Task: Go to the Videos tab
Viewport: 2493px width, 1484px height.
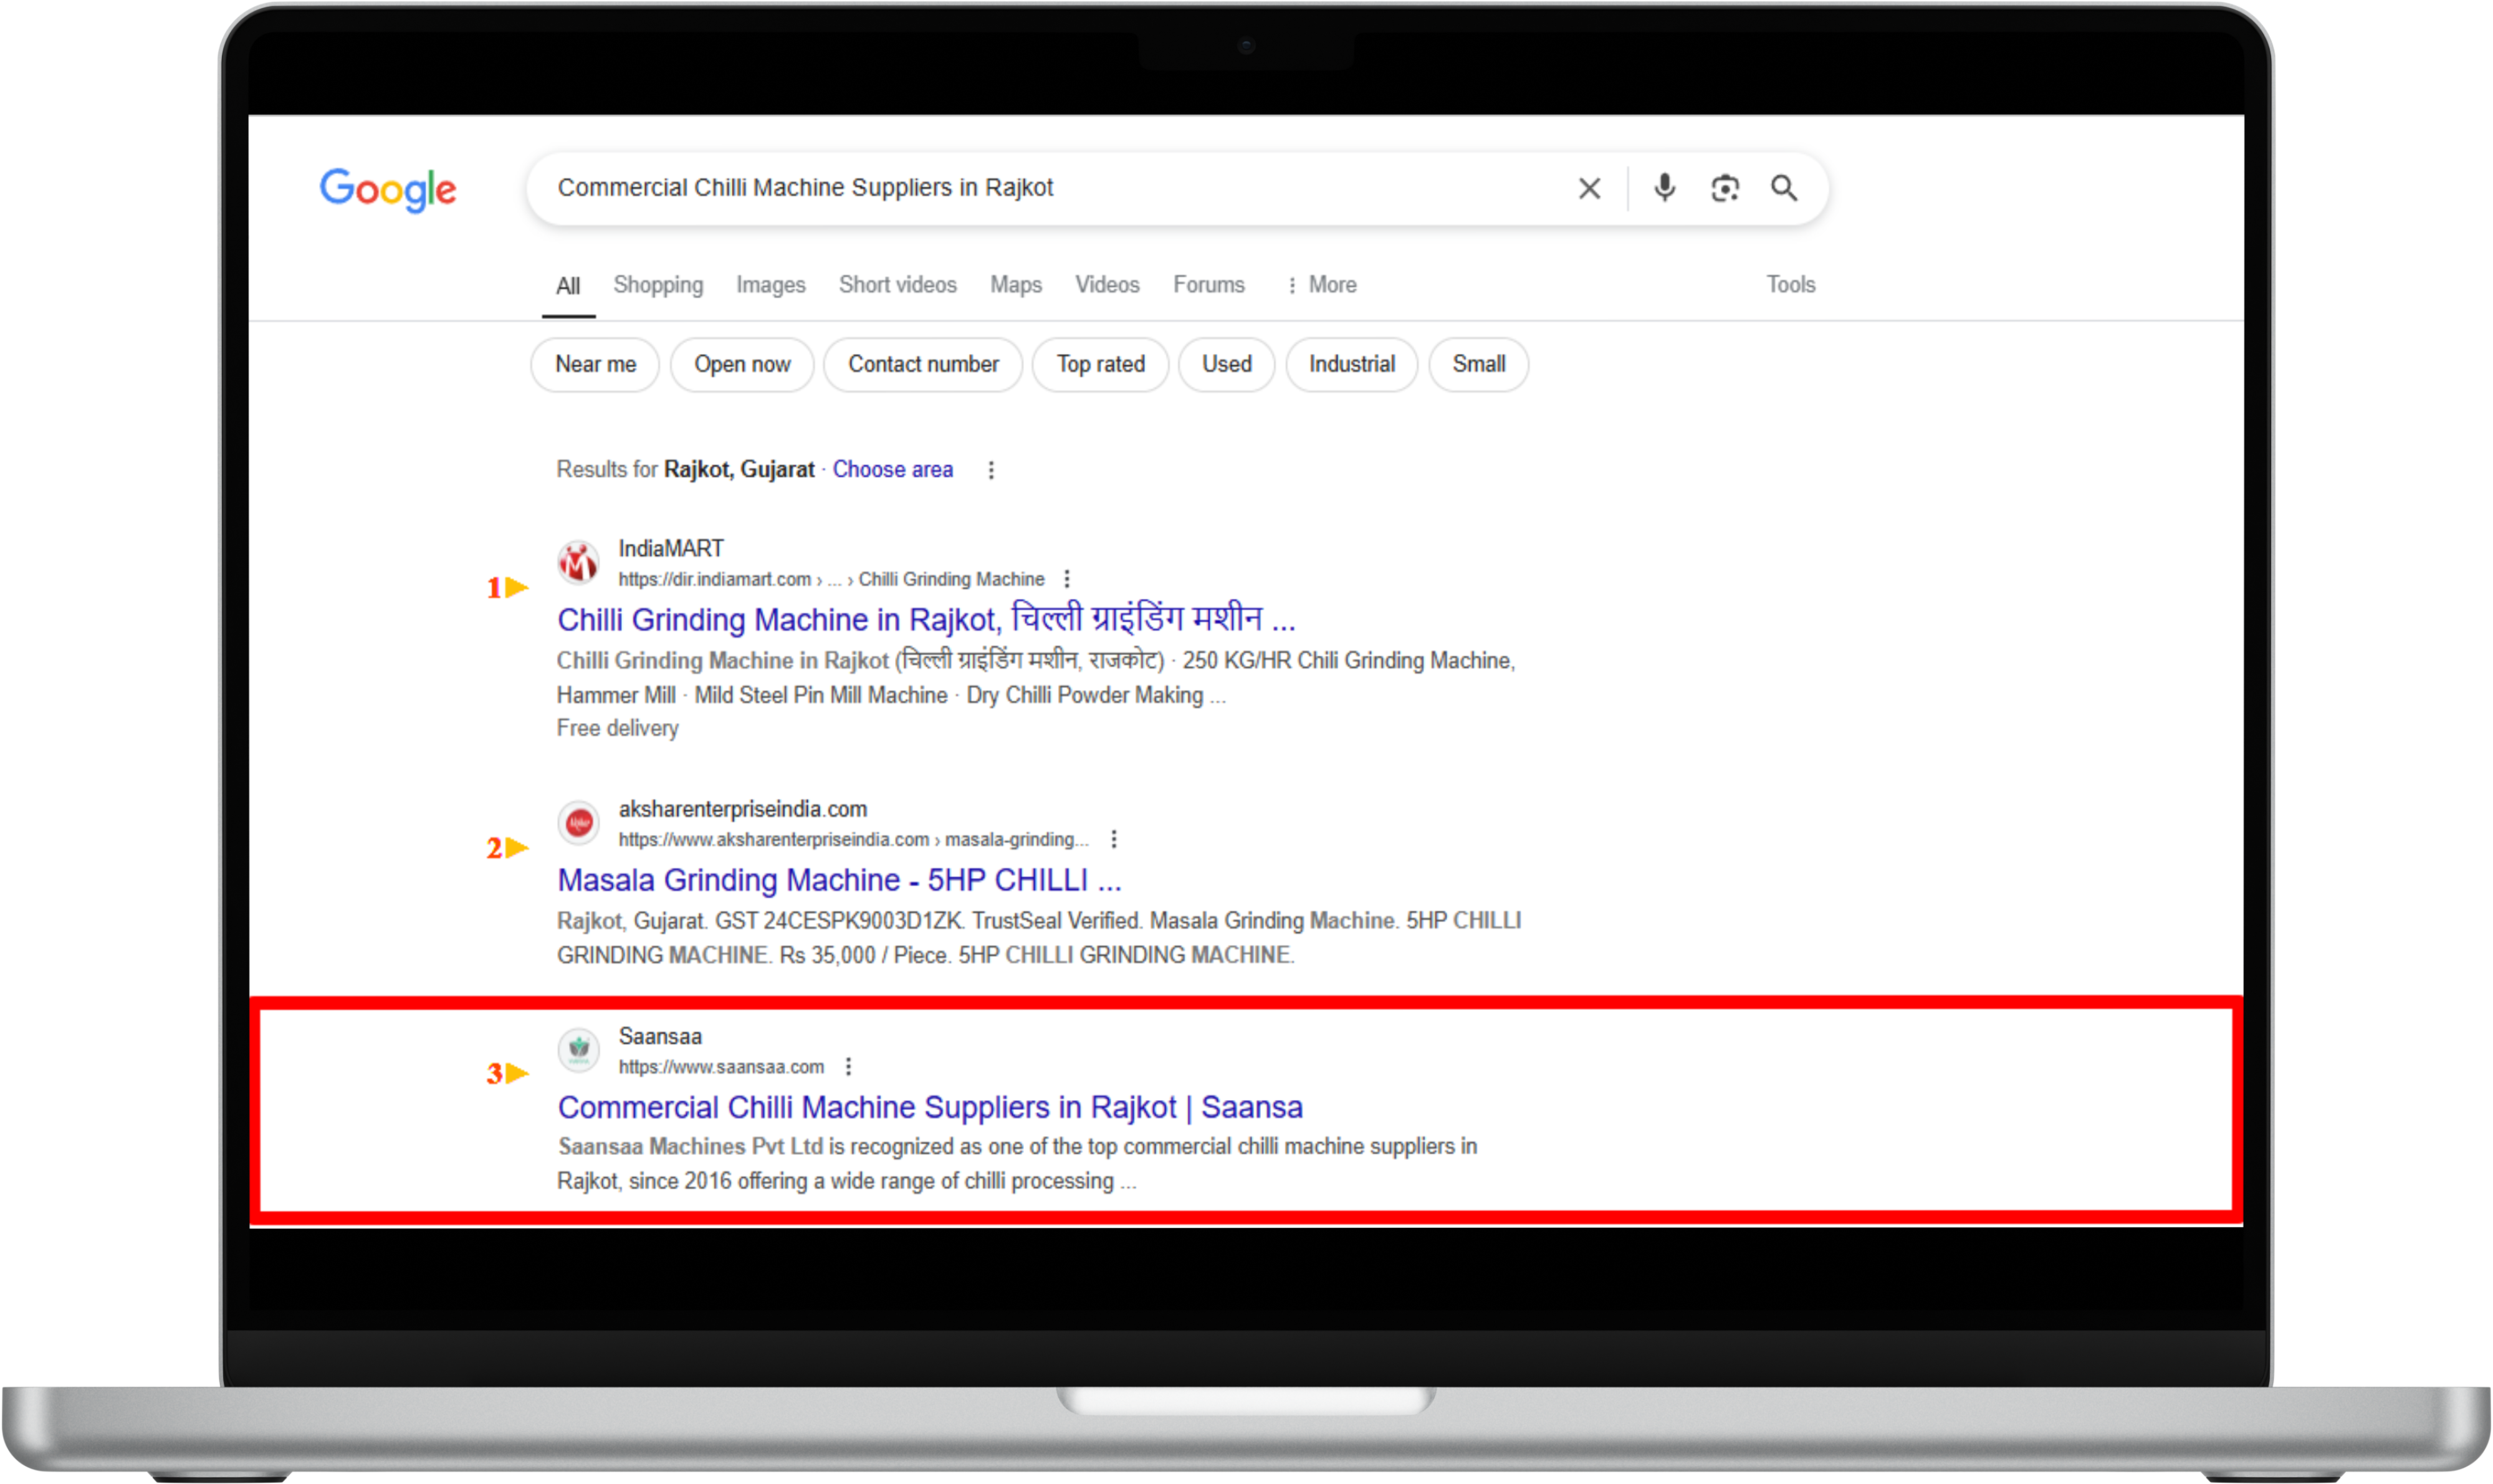Action: [x=1107, y=285]
